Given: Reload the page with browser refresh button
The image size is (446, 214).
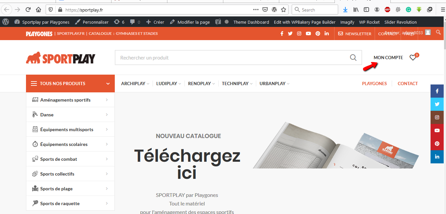Looking at the screenshot, I should coord(28,10).
